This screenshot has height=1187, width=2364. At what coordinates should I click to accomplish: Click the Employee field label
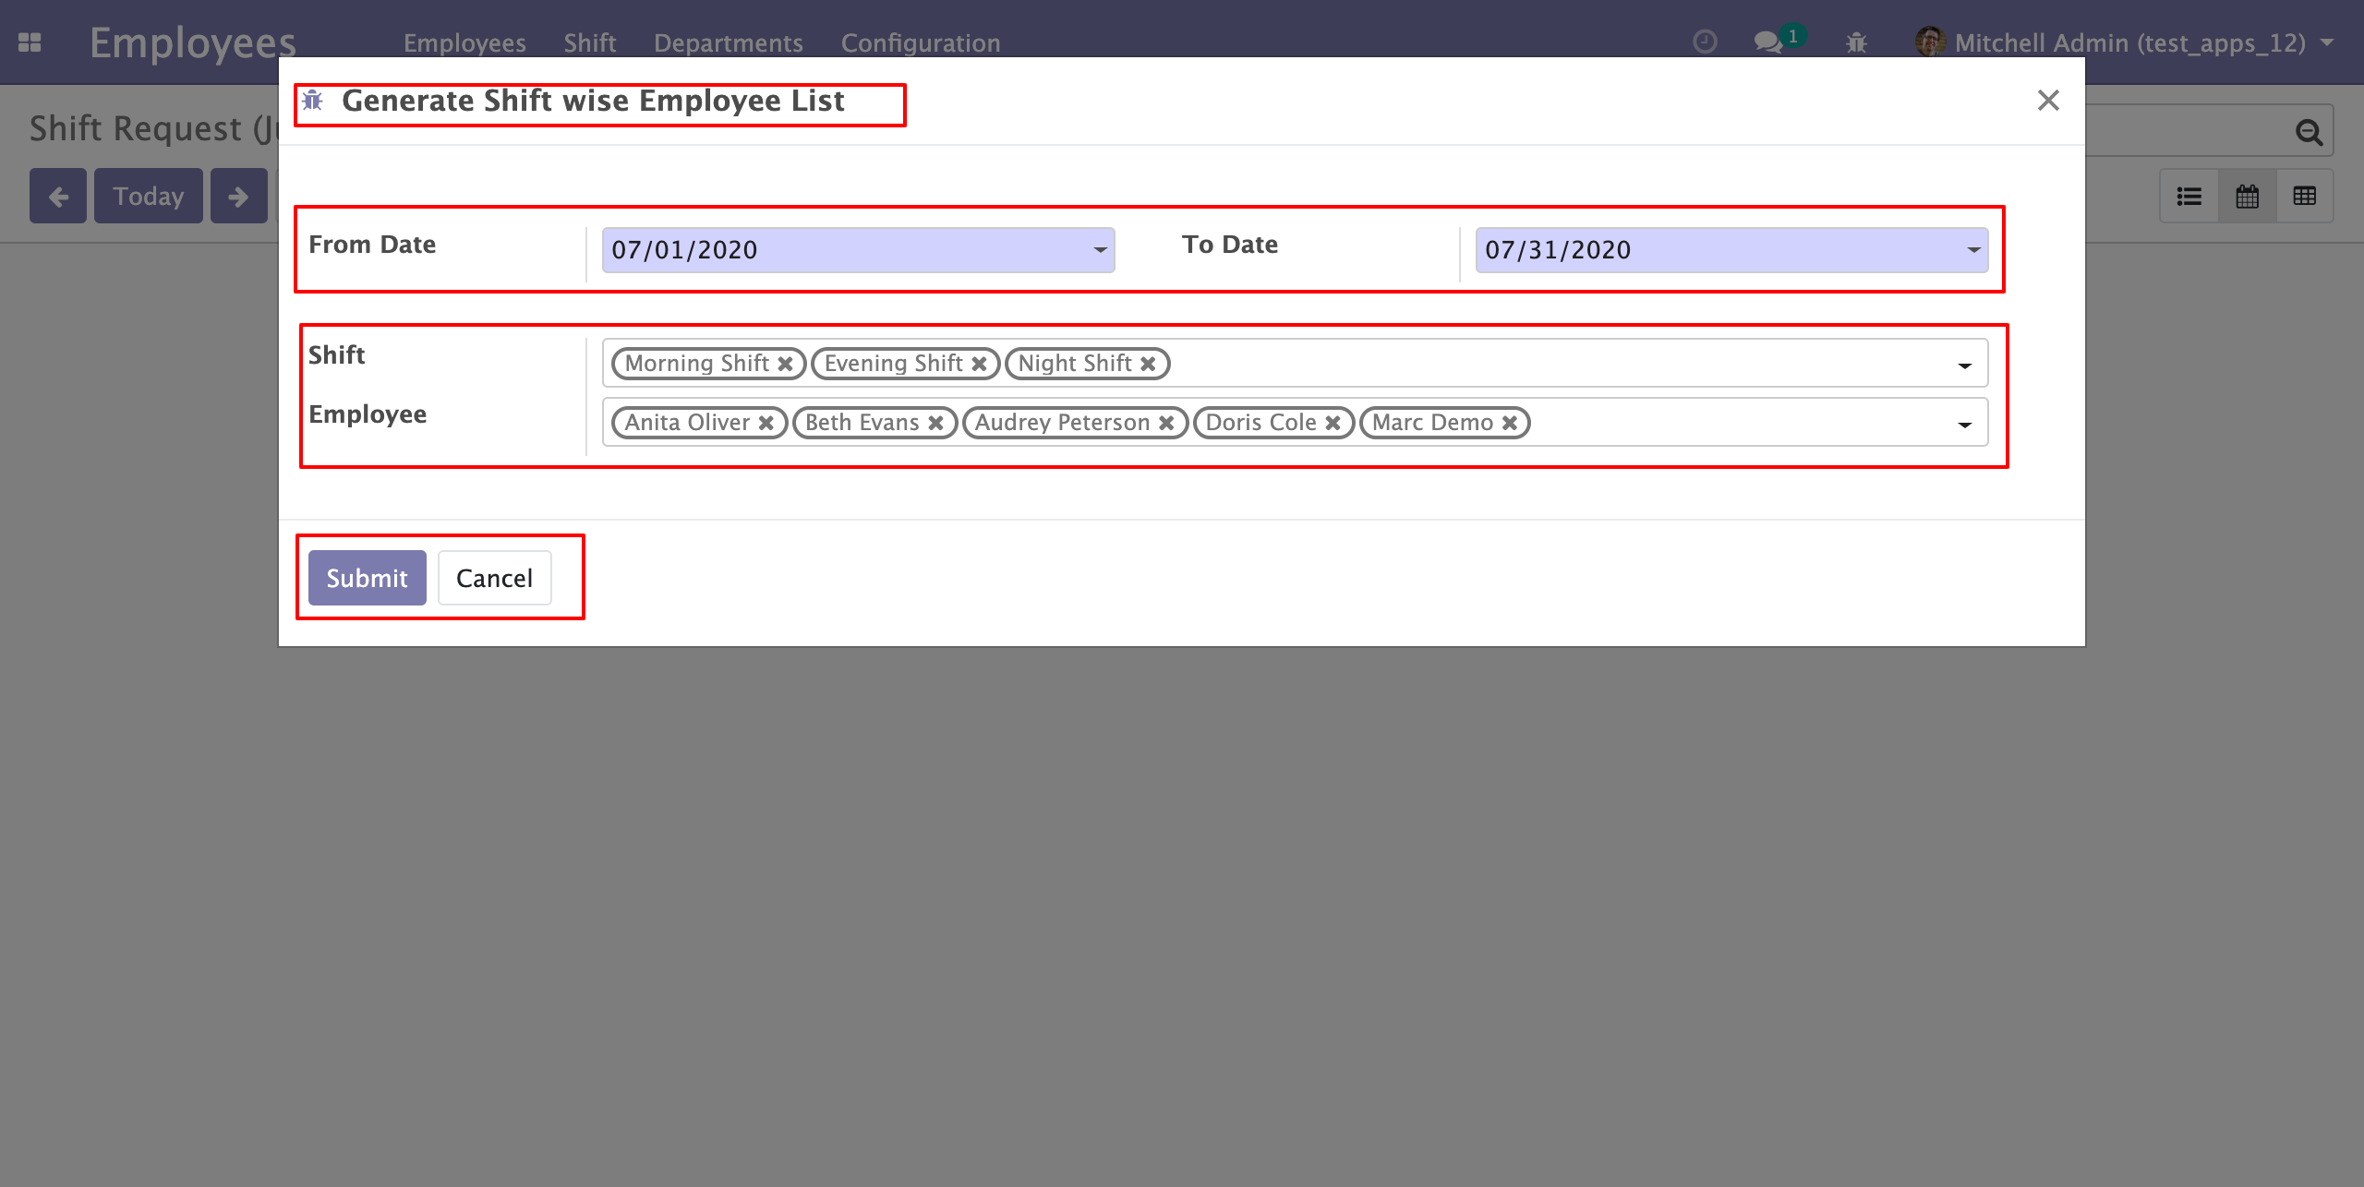368,414
